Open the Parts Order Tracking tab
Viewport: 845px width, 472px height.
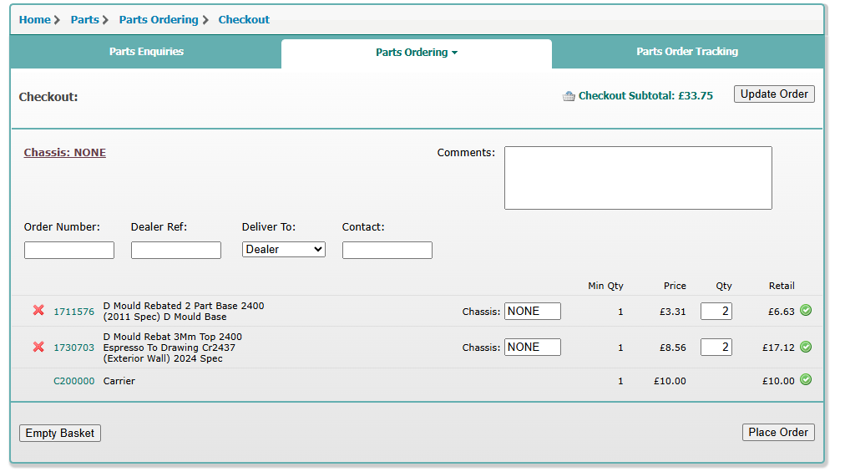[x=686, y=52]
